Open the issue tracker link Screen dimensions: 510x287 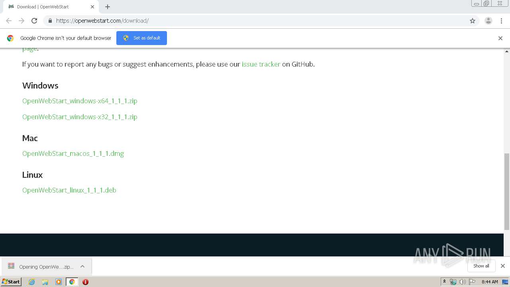coord(261,64)
